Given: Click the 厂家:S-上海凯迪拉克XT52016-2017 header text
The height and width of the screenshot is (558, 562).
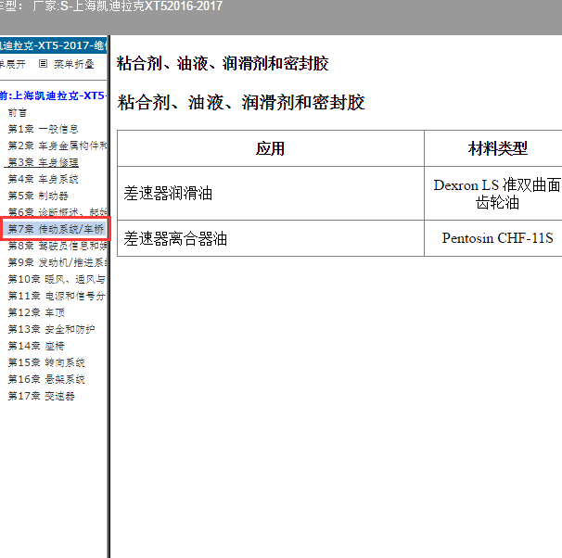Looking at the screenshot, I should [x=127, y=6].
